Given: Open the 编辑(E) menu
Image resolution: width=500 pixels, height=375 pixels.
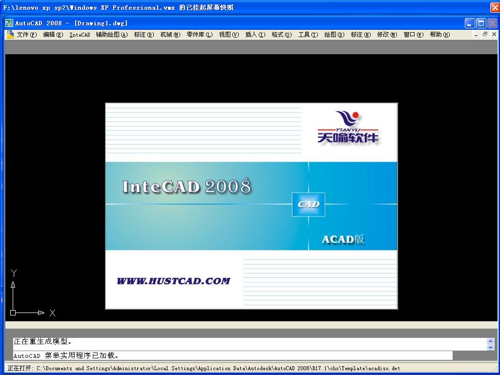Looking at the screenshot, I should tap(53, 35).
